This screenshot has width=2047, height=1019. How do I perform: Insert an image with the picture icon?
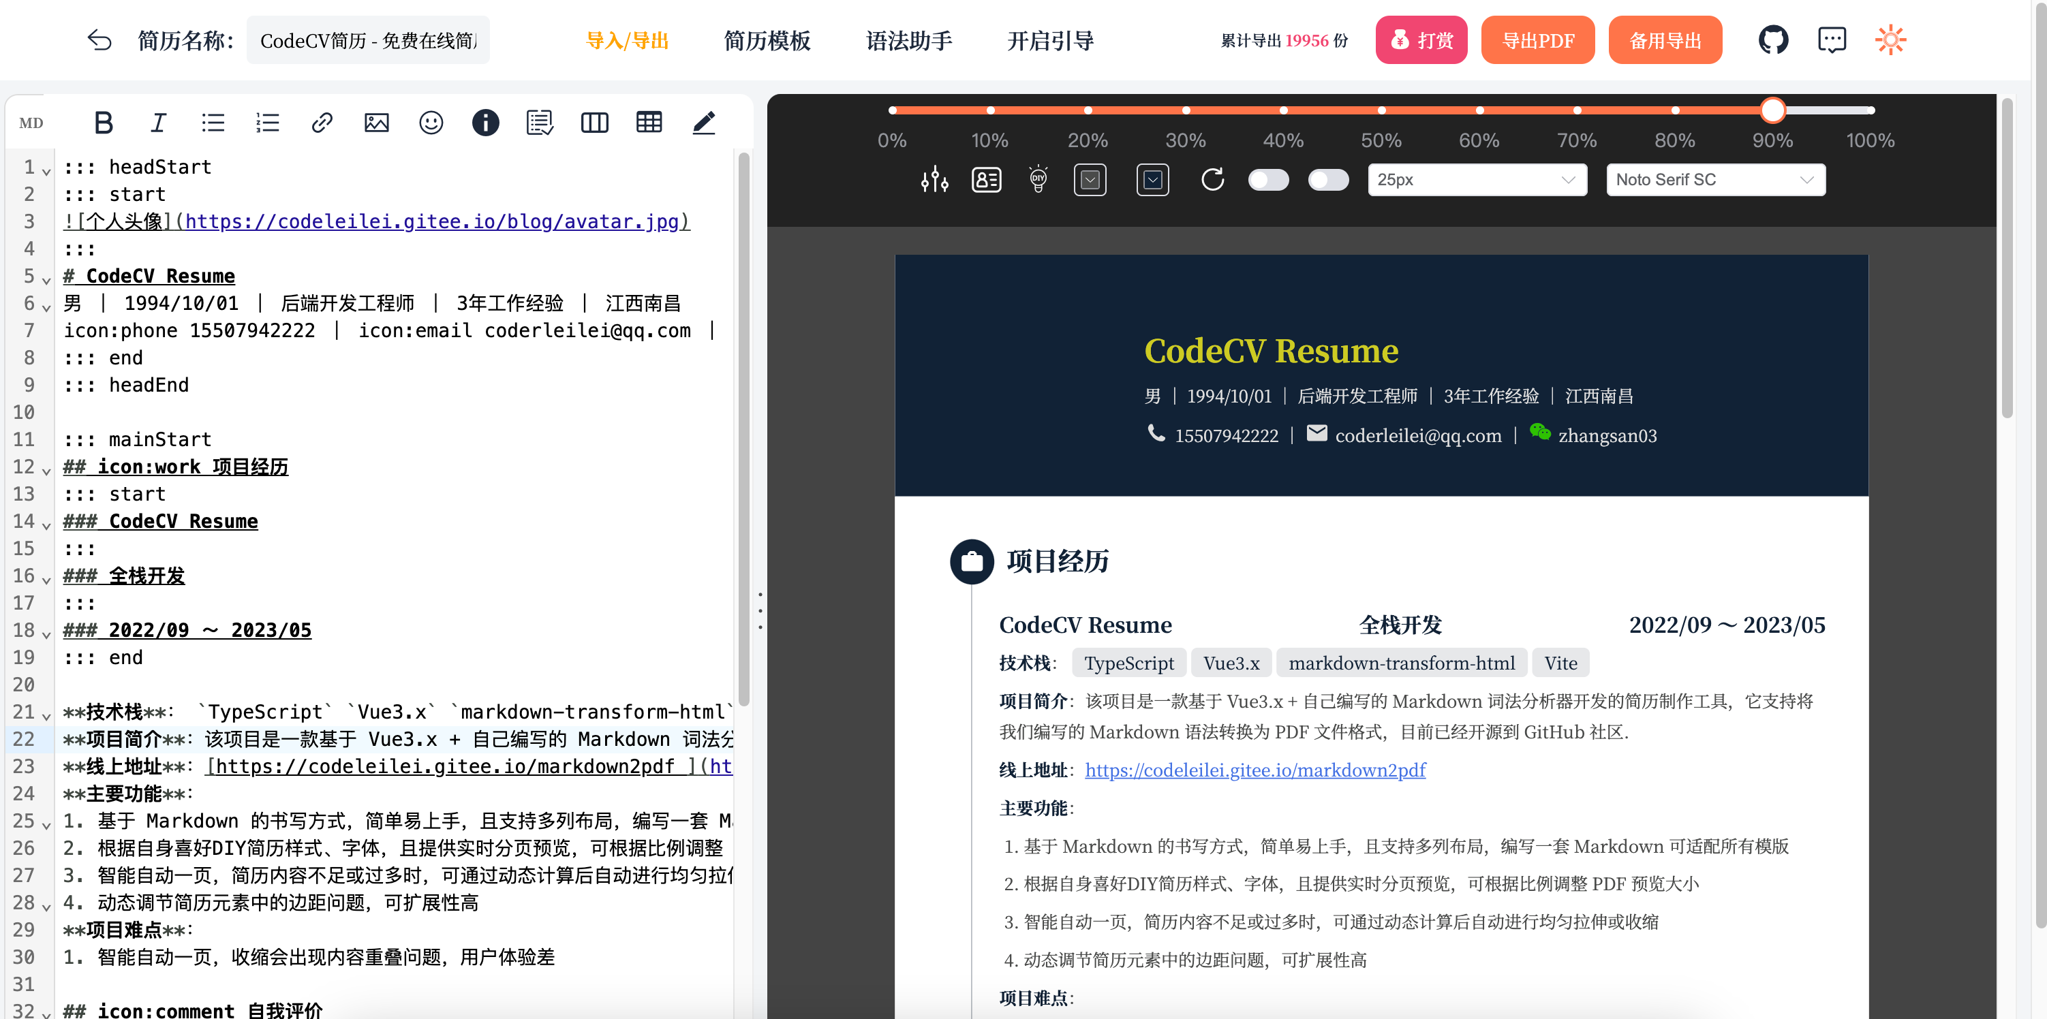click(377, 123)
